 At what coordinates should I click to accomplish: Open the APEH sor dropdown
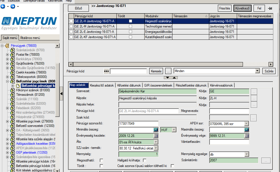tap(247, 124)
